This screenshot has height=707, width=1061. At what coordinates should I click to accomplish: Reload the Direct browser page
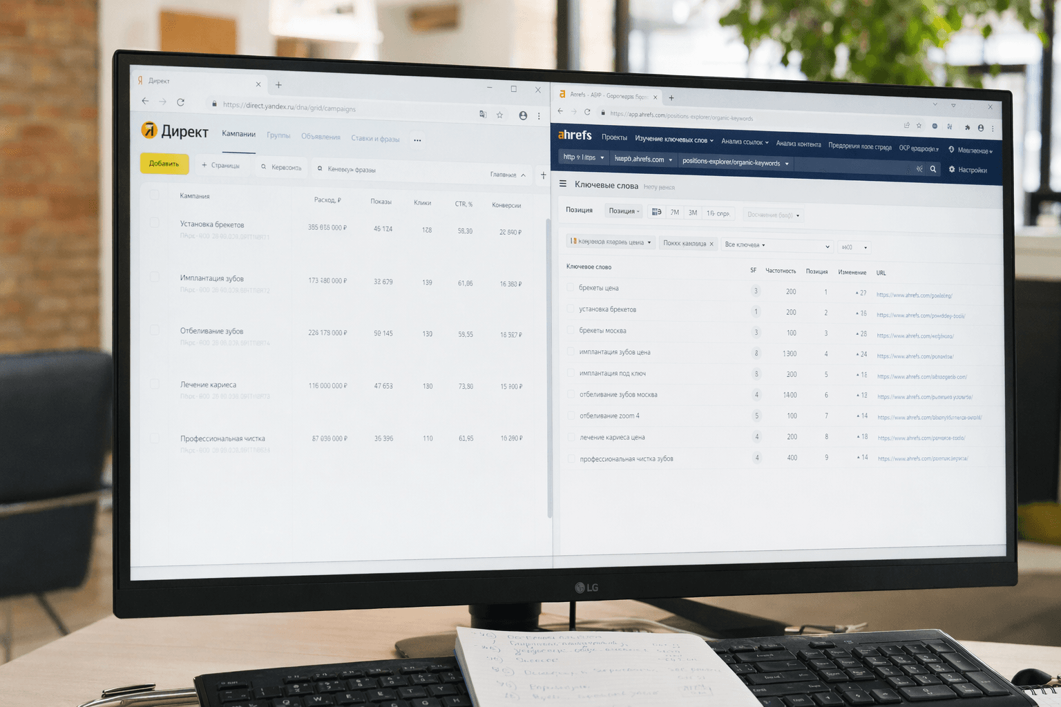click(x=180, y=102)
